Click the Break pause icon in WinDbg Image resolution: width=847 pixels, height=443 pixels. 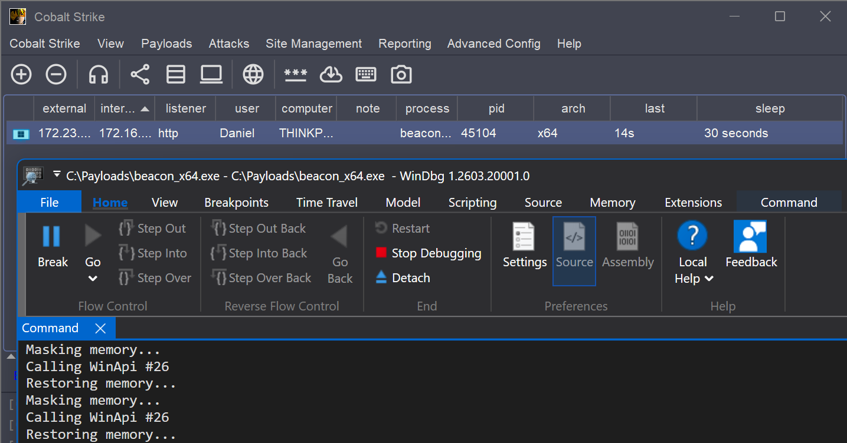pyautogui.click(x=52, y=237)
